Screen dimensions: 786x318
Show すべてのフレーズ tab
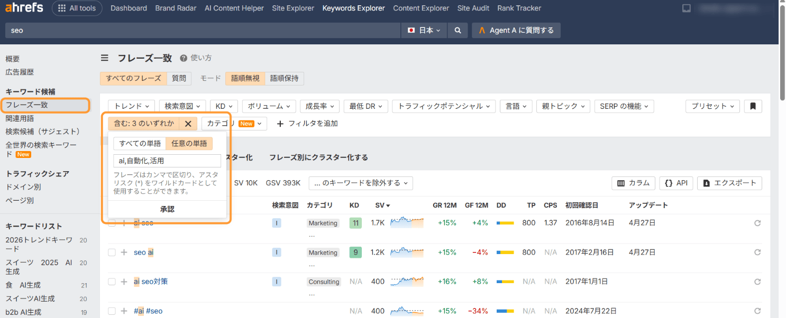click(133, 78)
